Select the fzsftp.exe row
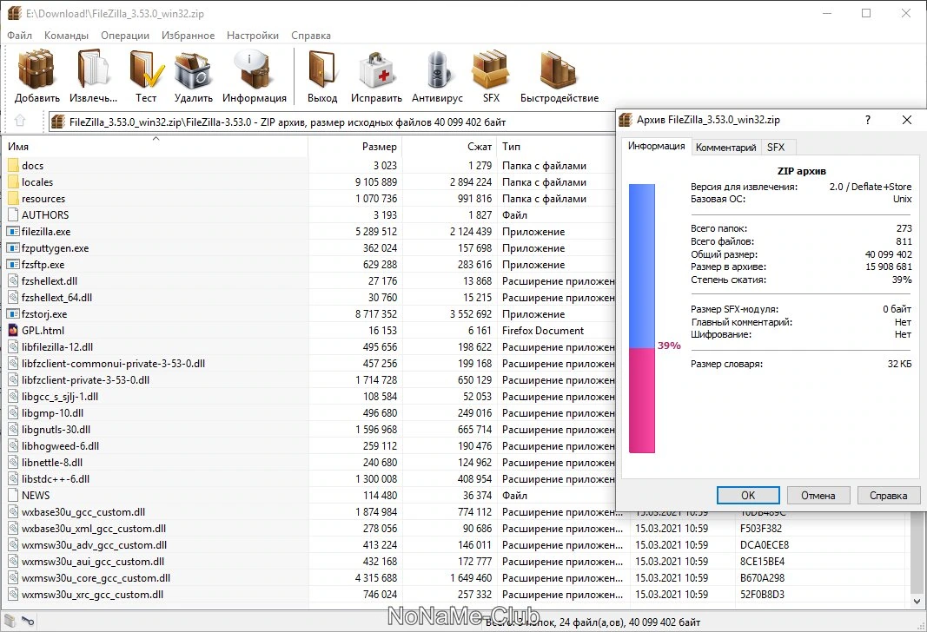Viewport: 927px width, 632px height. 309,265
